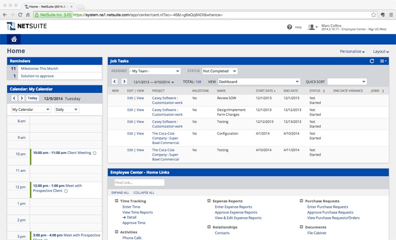Click the icon next to Status column header
Viewport: 396px width, 240px height.
pyautogui.click(x=324, y=91)
